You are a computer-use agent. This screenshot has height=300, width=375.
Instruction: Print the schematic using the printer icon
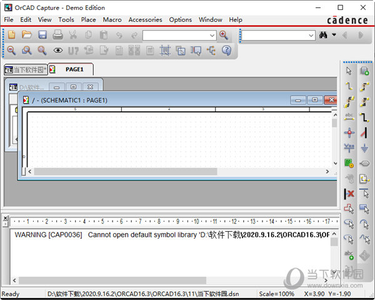57,35
